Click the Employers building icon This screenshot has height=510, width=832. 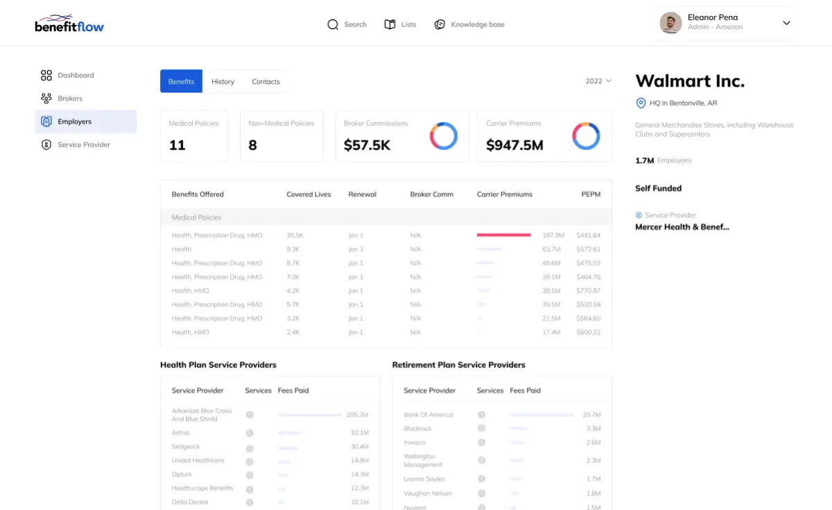[x=46, y=121]
